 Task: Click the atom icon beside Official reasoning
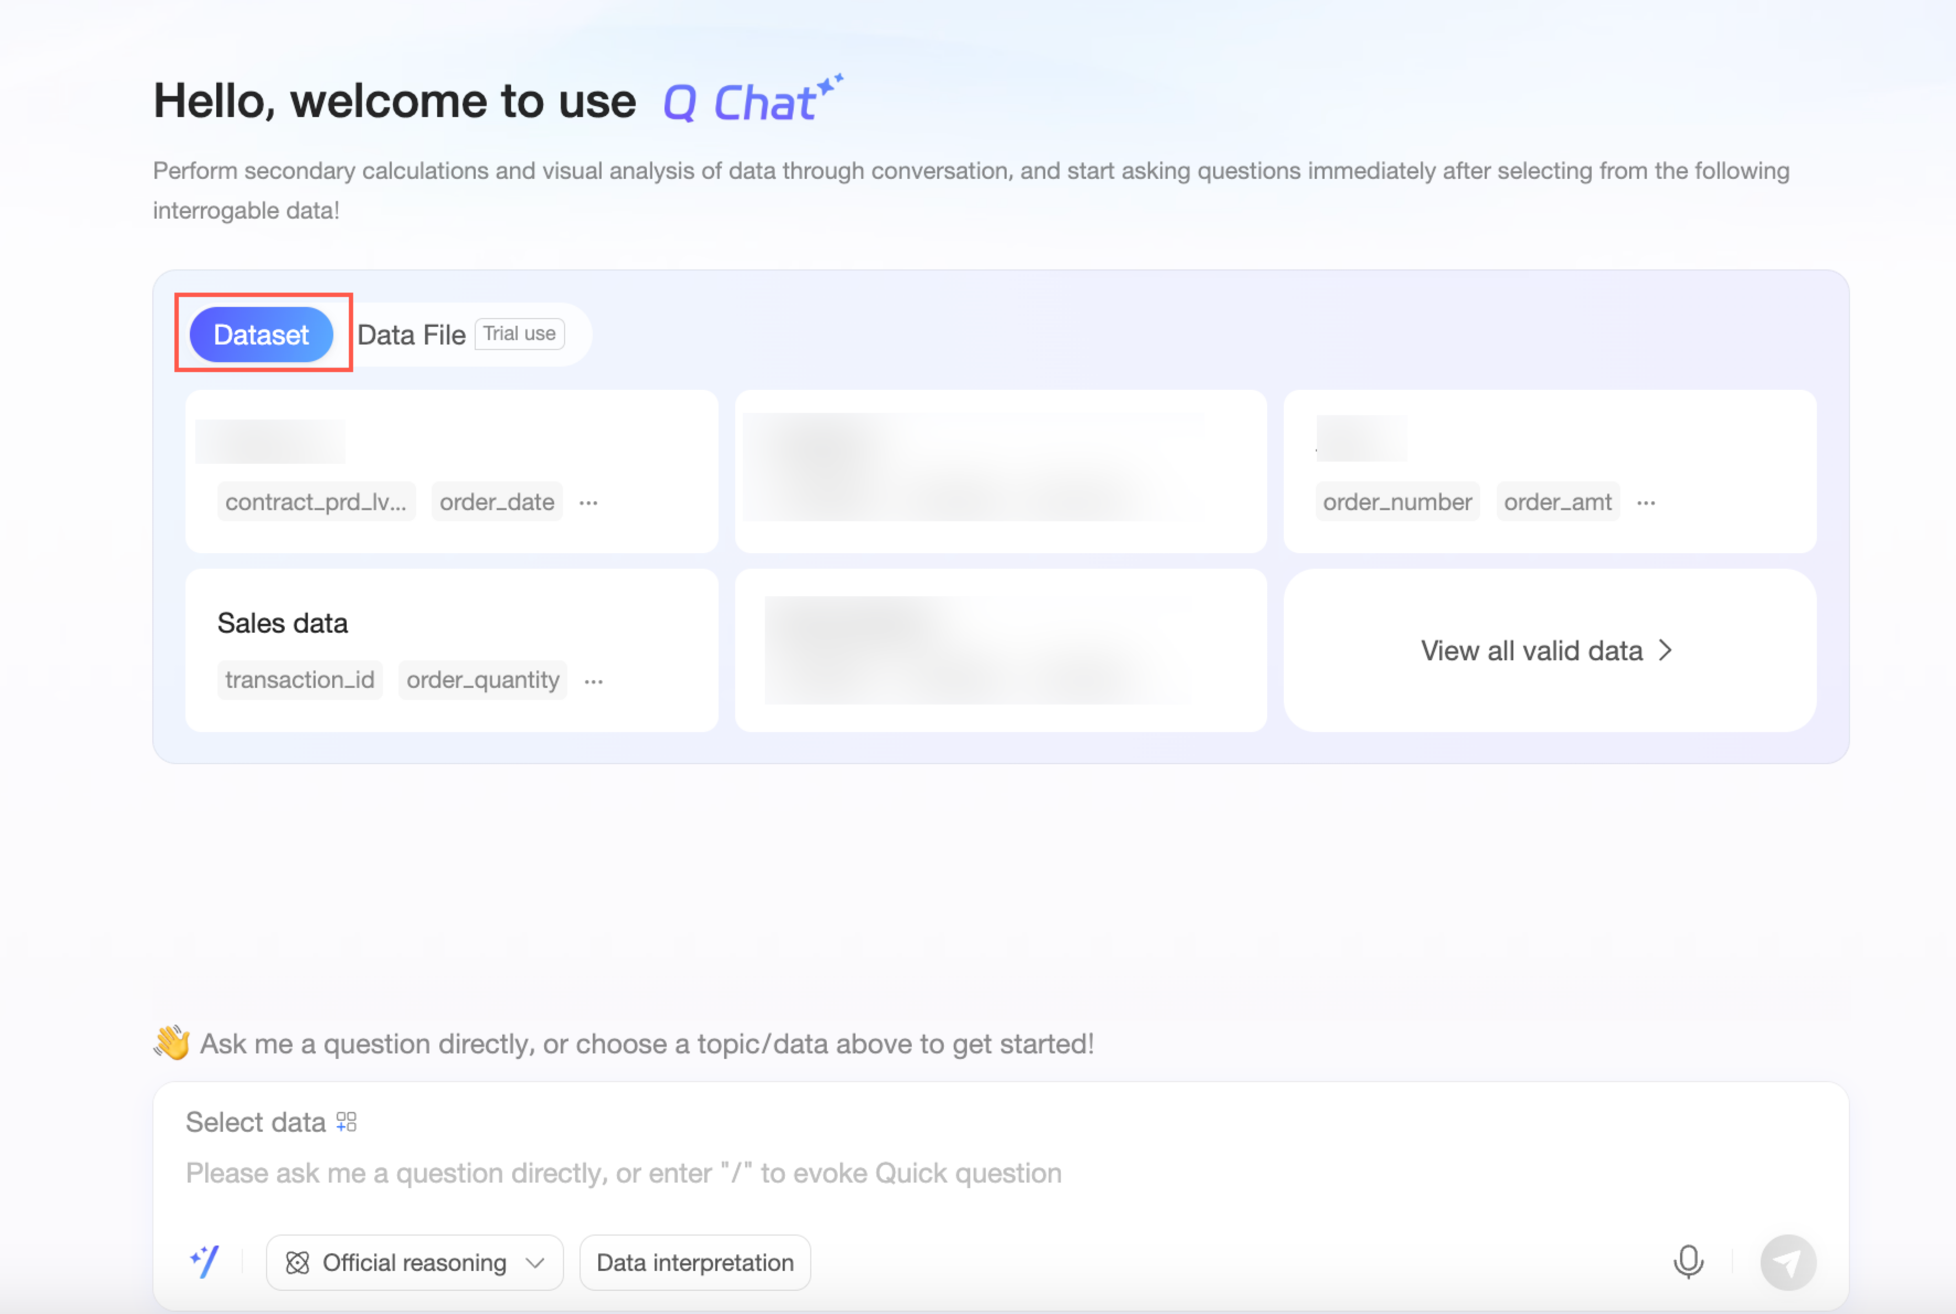[x=297, y=1262]
